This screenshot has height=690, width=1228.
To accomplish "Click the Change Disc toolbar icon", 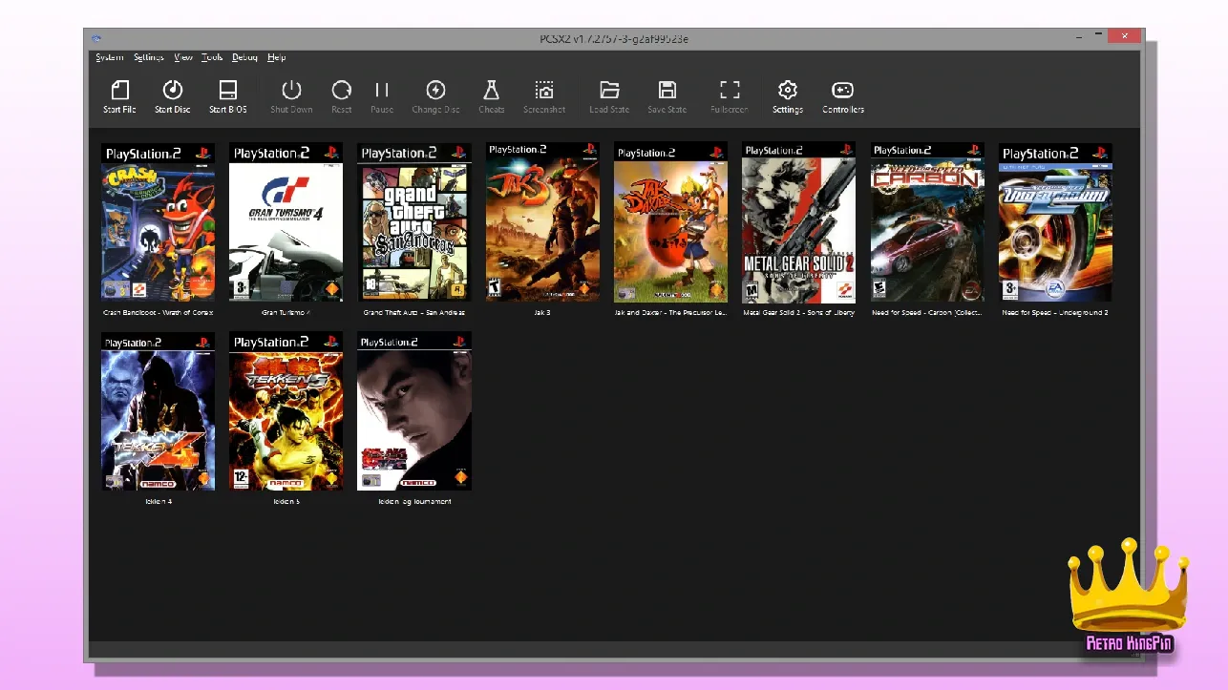I will point(435,90).
